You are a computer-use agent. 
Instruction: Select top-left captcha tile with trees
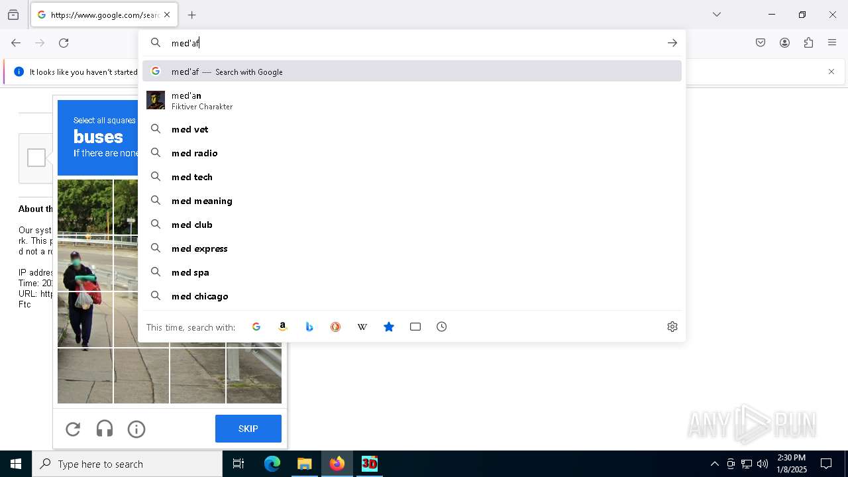point(85,207)
